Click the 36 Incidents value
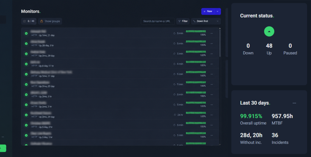This screenshot has height=157, width=311. [275, 135]
